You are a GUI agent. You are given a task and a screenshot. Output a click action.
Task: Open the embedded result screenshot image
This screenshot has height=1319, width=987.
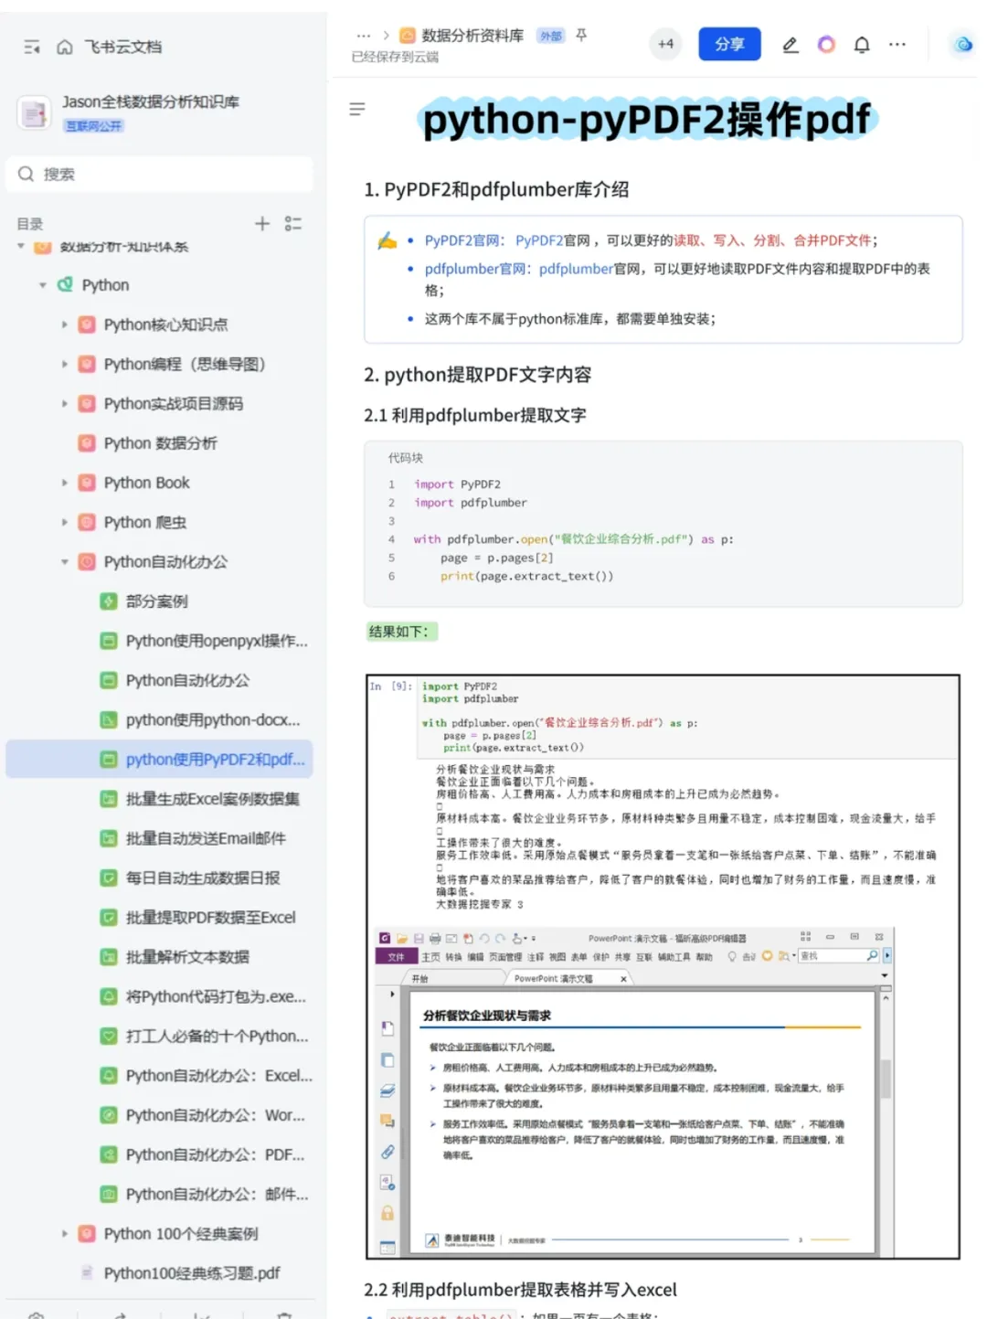click(663, 967)
